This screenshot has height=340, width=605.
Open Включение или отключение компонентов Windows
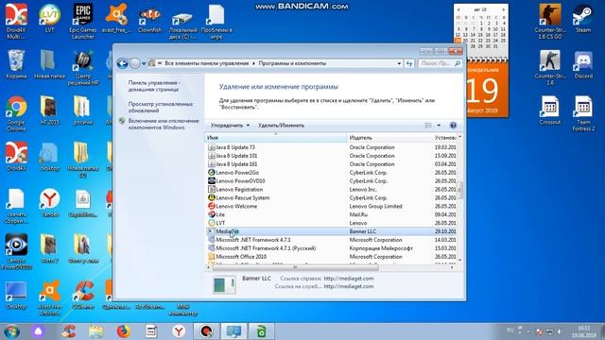pos(164,124)
